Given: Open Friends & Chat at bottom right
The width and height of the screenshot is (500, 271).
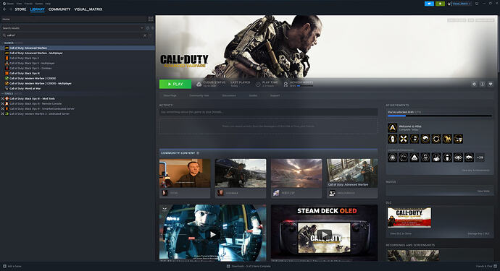Looking at the screenshot, I should pyautogui.click(x=486, y=266).
